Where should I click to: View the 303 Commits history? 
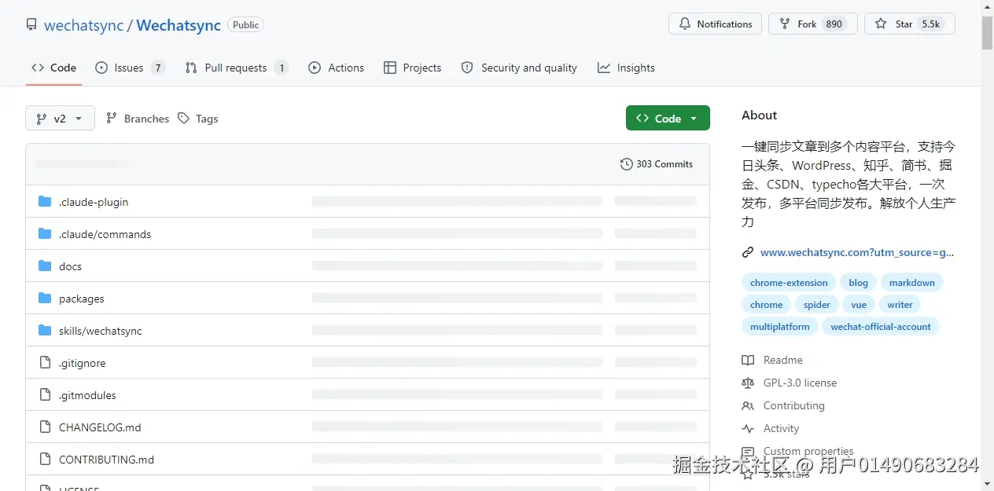(656, 164)
